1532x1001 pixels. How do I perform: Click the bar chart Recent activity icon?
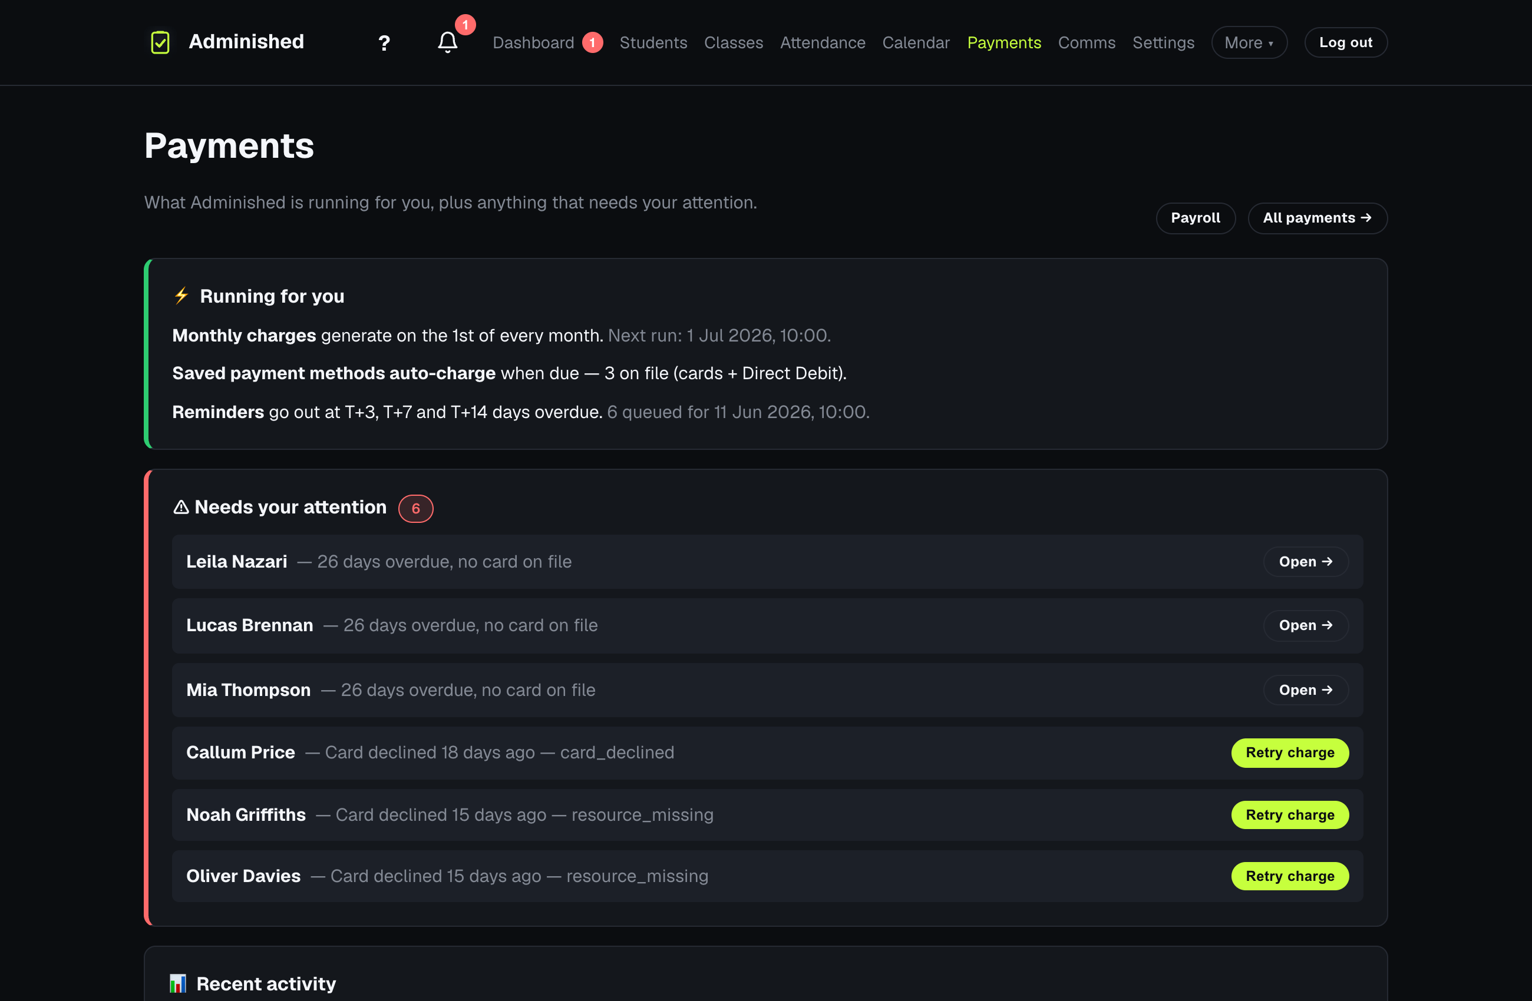point(178,983)
